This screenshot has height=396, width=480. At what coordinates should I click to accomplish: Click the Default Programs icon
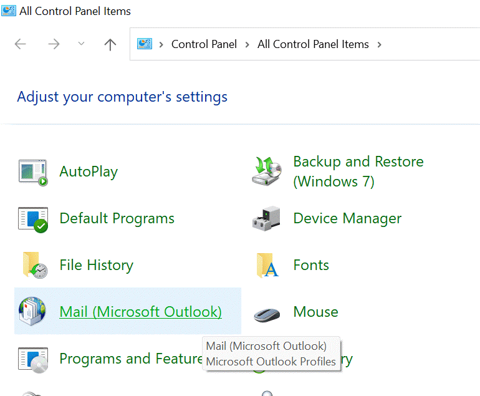pyautogui.click(x=33, y=219)
